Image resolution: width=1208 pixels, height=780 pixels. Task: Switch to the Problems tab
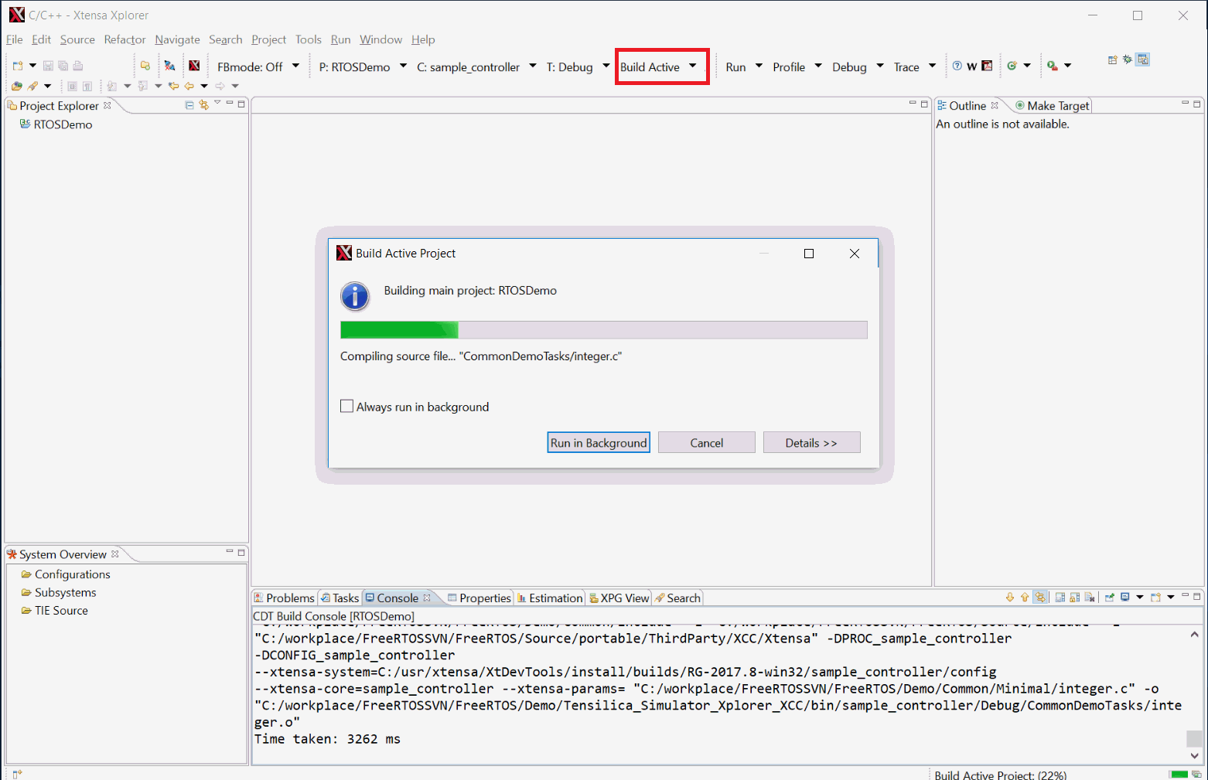click(x=285, y=598)
